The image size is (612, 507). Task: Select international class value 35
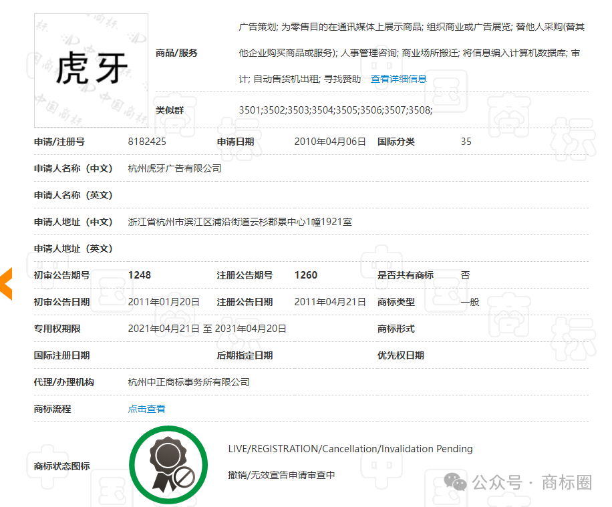466,142
